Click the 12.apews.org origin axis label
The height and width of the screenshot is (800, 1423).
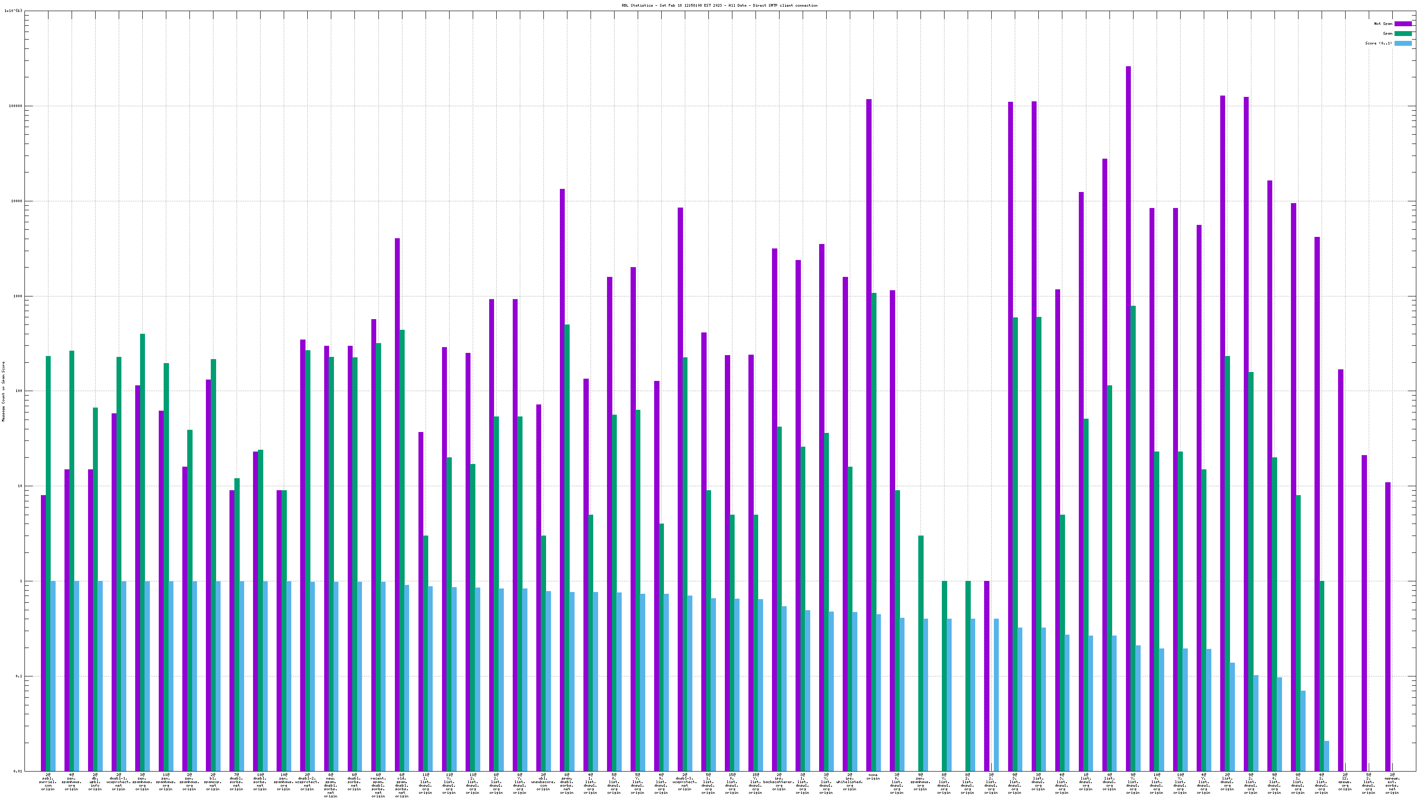coord(1345,782)
